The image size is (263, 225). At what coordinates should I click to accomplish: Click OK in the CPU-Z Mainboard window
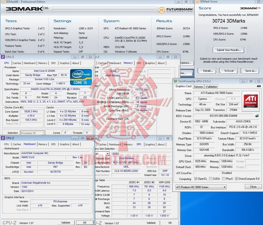[x=84, y=223]
